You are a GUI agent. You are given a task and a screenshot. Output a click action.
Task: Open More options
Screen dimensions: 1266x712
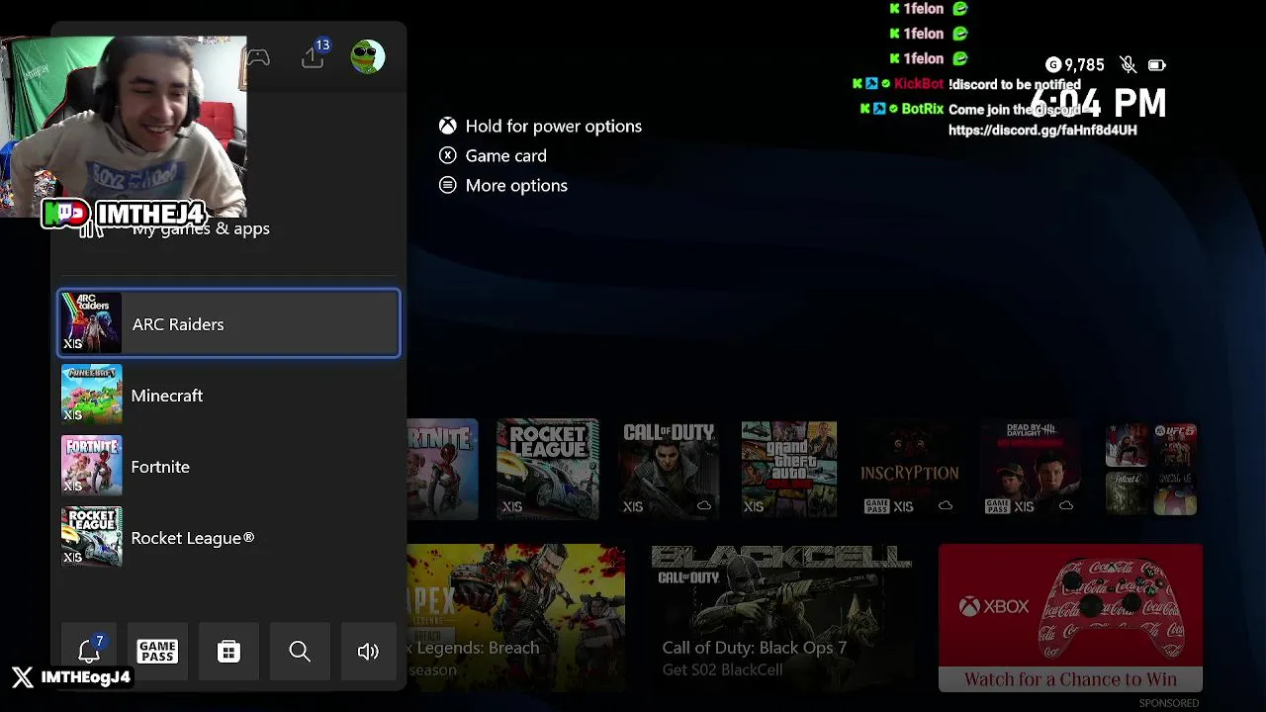[x=503, y=185]
